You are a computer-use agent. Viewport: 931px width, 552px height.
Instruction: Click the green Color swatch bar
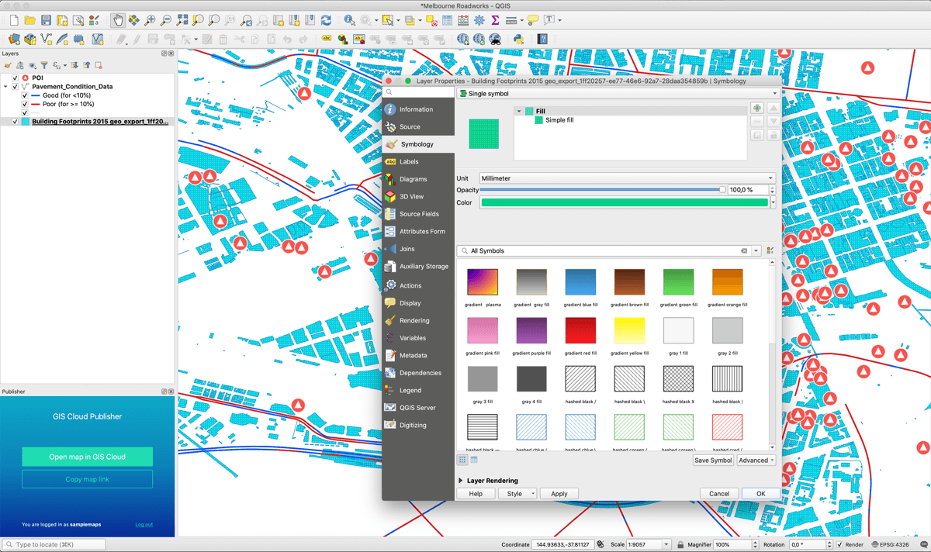tap(625, 202)
